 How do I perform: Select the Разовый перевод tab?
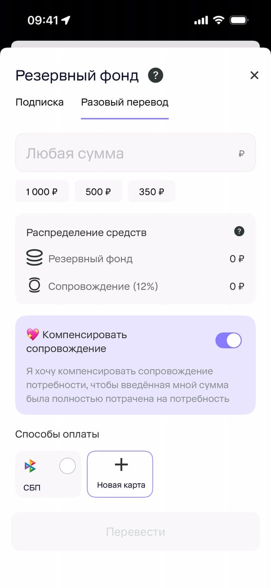click(124, 102)
